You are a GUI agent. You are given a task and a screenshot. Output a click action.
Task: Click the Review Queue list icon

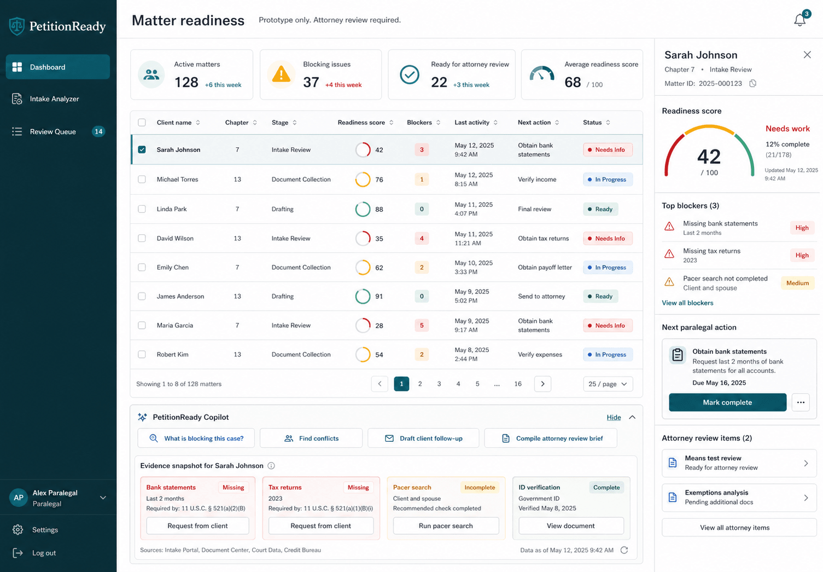[17, 131]
